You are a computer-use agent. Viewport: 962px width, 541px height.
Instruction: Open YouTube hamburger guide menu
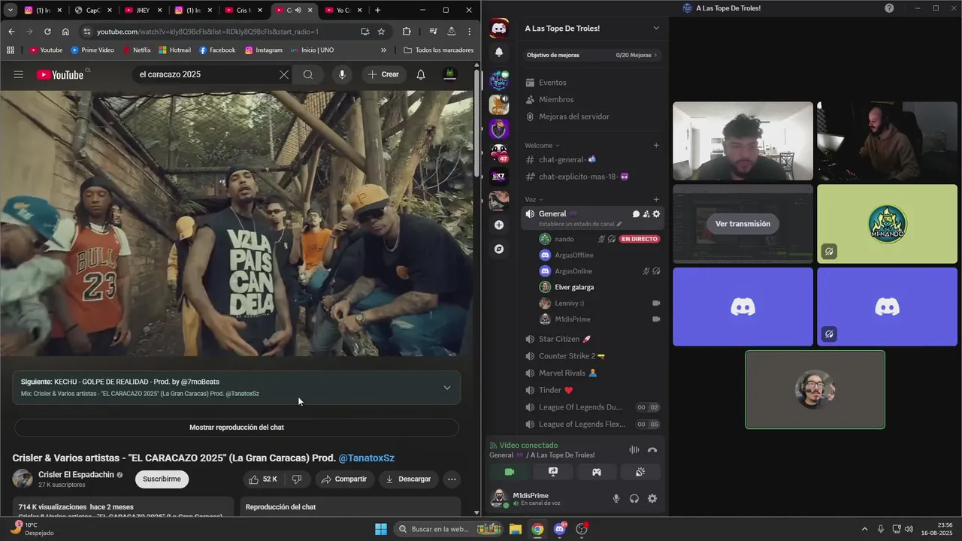[19, 74]
